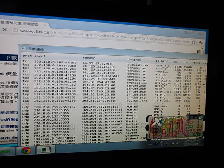Bookmark this page with the star icon
Screen dimensions: 224x168
[x=193, y=42]
